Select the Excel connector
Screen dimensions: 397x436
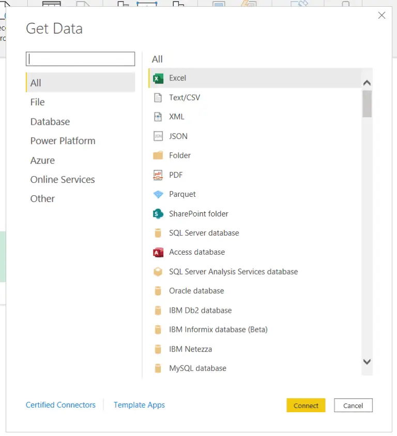tap(179, 78)
